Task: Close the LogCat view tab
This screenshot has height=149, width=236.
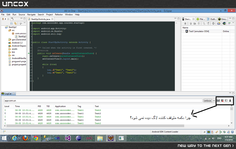Action: click(14, 94)
